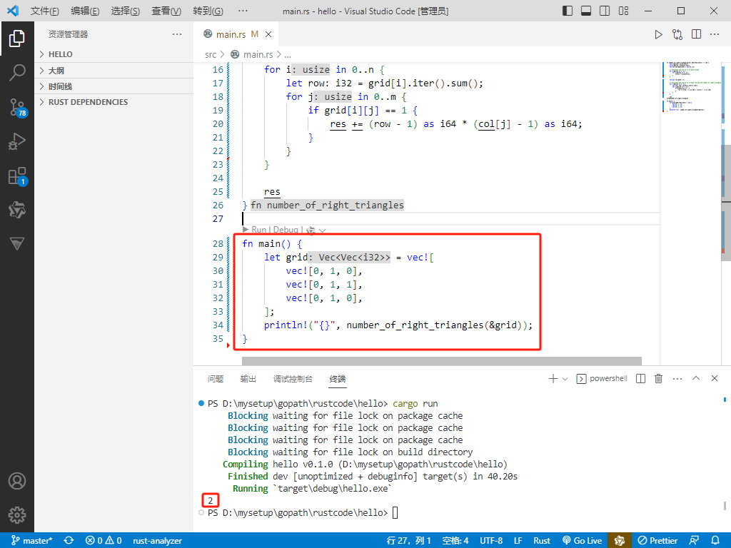Screen dimensions: 731x548
Task: Close the main.rs editor tab
Action: tap(268, 34)
